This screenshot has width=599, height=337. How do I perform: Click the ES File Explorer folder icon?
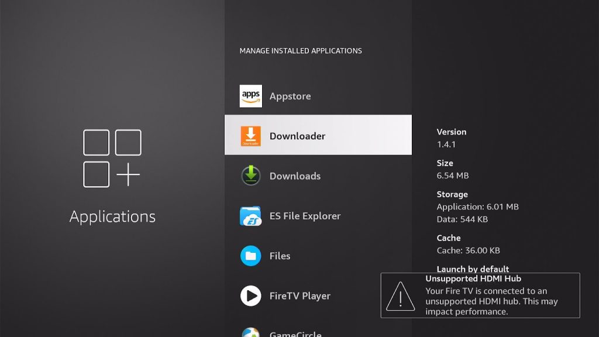[250, 216]
